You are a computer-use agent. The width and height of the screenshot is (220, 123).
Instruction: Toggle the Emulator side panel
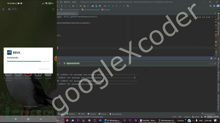click(x=218, y=87)
